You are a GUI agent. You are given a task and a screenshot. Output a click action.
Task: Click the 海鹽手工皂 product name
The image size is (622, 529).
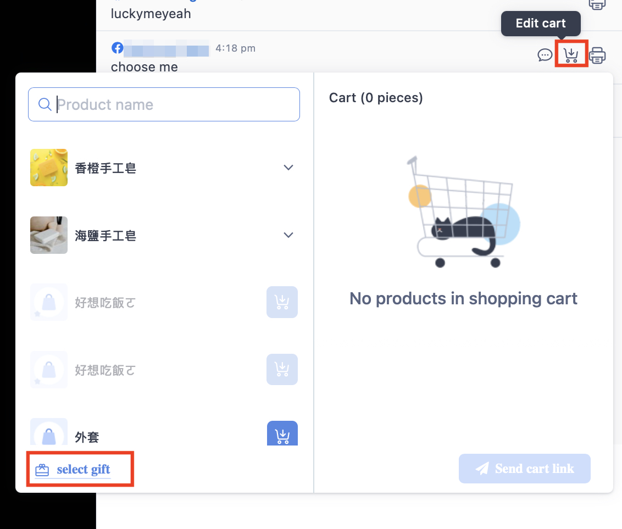(105, 236)
